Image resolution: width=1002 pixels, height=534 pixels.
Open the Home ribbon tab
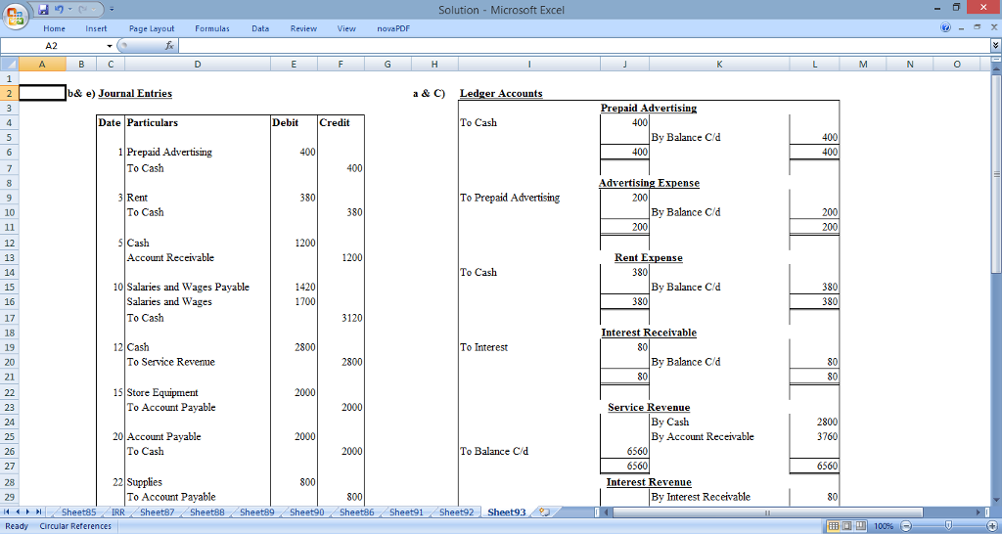(55, 28)
